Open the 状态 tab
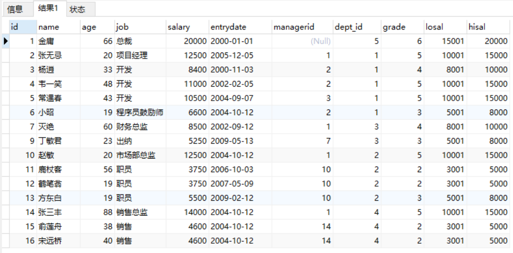Viewport: 513px width, 253px height. click(81, 9)
